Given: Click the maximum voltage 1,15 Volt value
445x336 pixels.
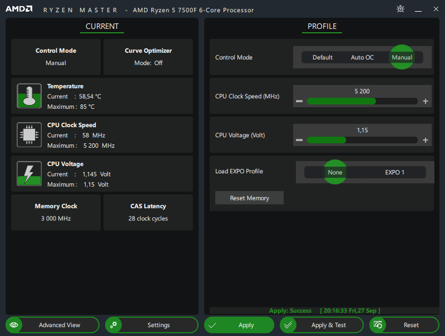Looking at the screenshot, I should tap(96, 184).
